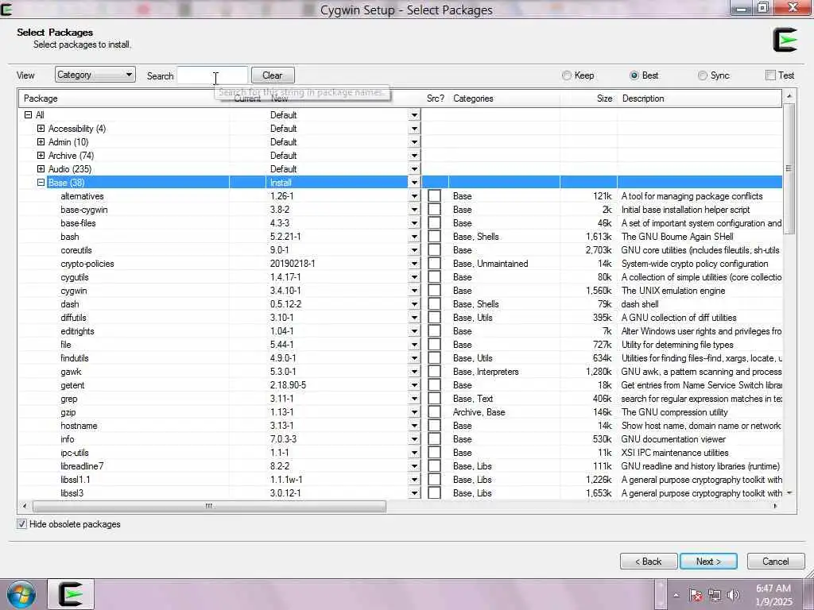Expand the Audio (235) category

(x=41, y=169)
